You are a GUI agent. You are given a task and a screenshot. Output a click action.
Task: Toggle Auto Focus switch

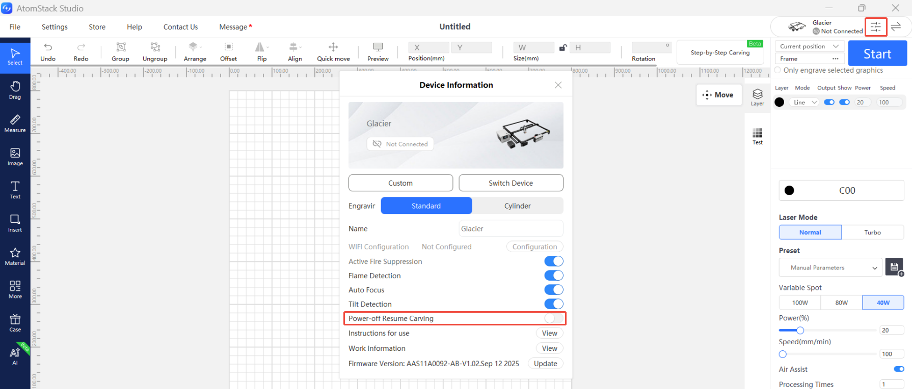(x=554, y=290)
